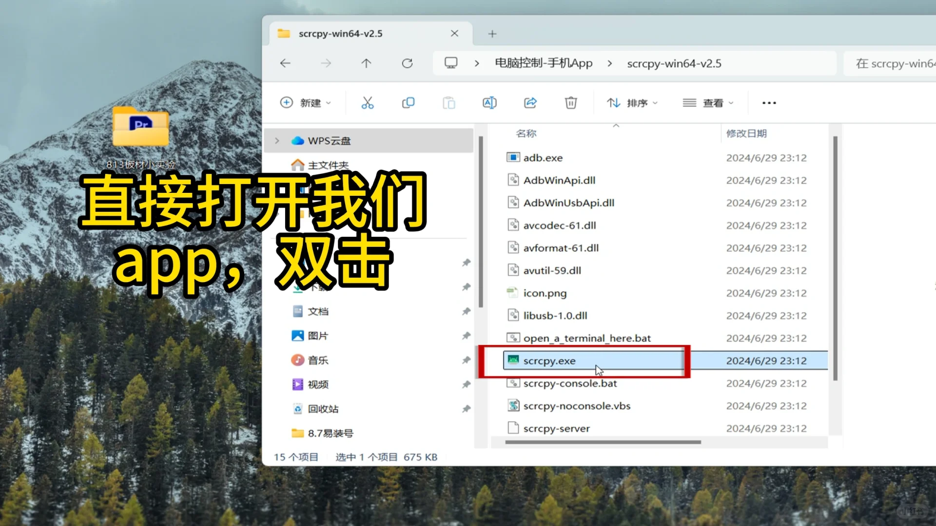
Task: Click the Share icon in the toolbar
Action: tap(530, 103)
